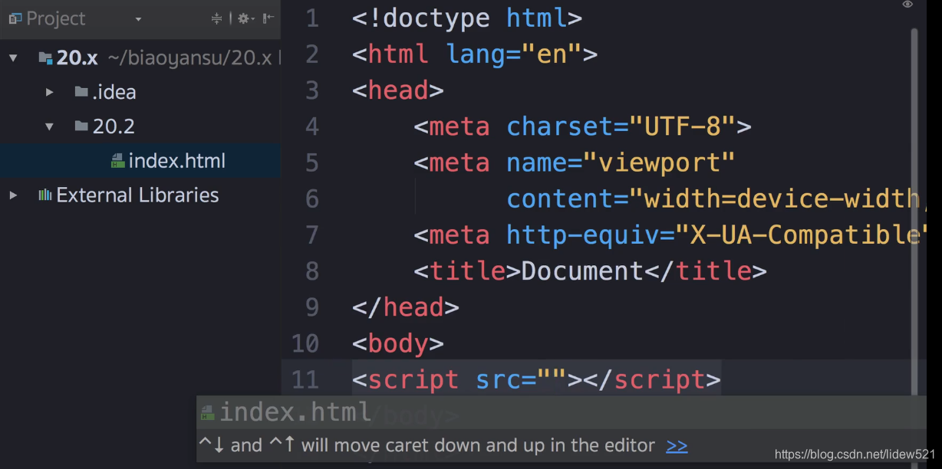
Task: Click index.html in the bottom popup
Action: [295, 412]
